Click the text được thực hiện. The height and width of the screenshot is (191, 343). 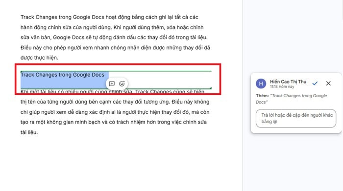39,58
